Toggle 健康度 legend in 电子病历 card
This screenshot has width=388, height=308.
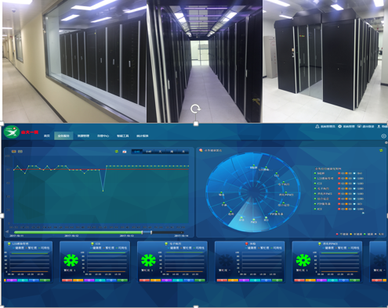(x=174, y=248)
